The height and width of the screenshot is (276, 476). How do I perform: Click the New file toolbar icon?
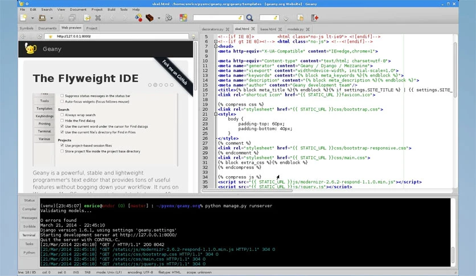tap(23, 18)
